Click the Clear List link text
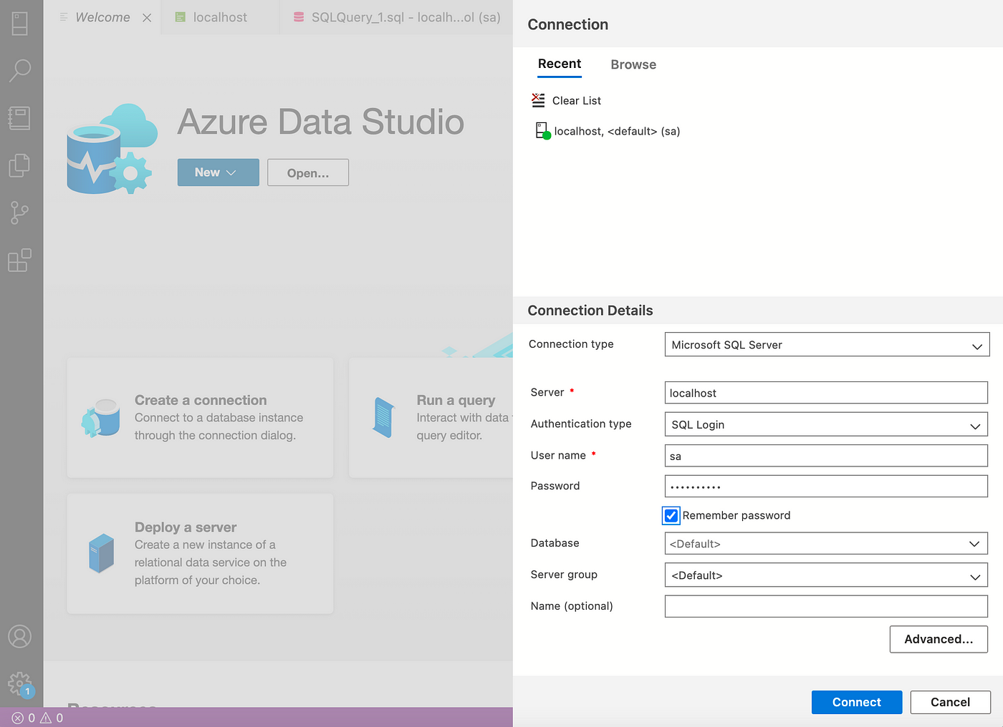 [x=577, y=101]
